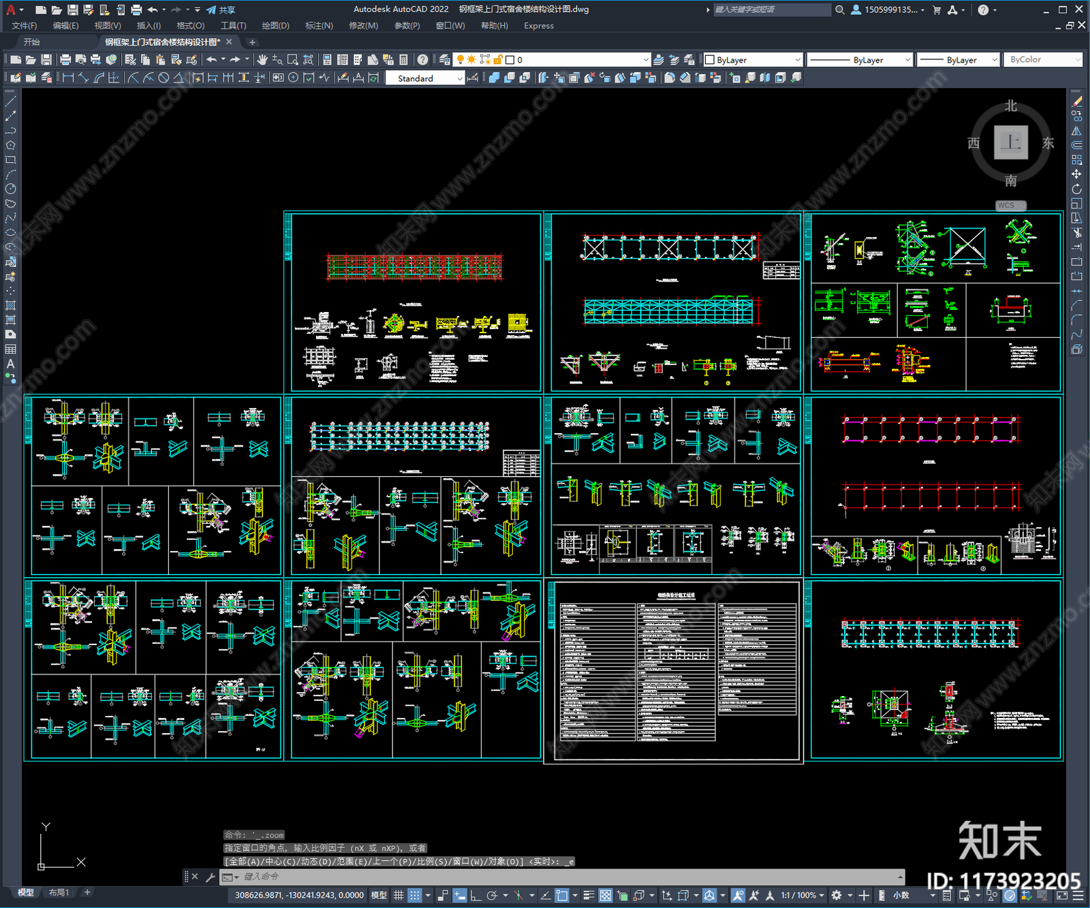Click the keyword search box in title bar
This screenshot has width=1090, height=908.
tap(772, 10)
